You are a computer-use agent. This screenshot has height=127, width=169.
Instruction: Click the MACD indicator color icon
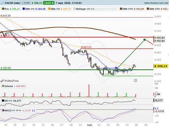pos(3,110)
